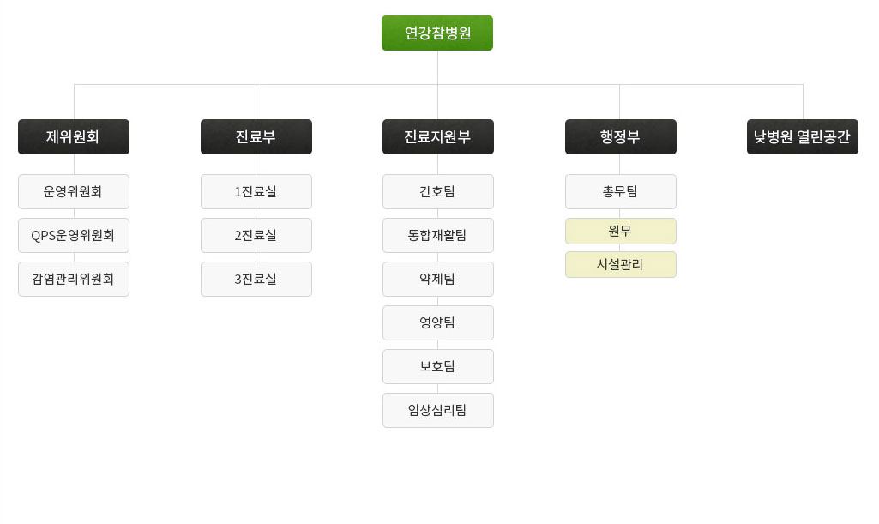Choose the QPS운영위원회 node
The height and width of the screenshot is (524, 879).
[x=74, y=235]
